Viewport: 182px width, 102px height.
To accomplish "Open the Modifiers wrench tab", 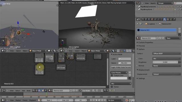I will 158,19.
